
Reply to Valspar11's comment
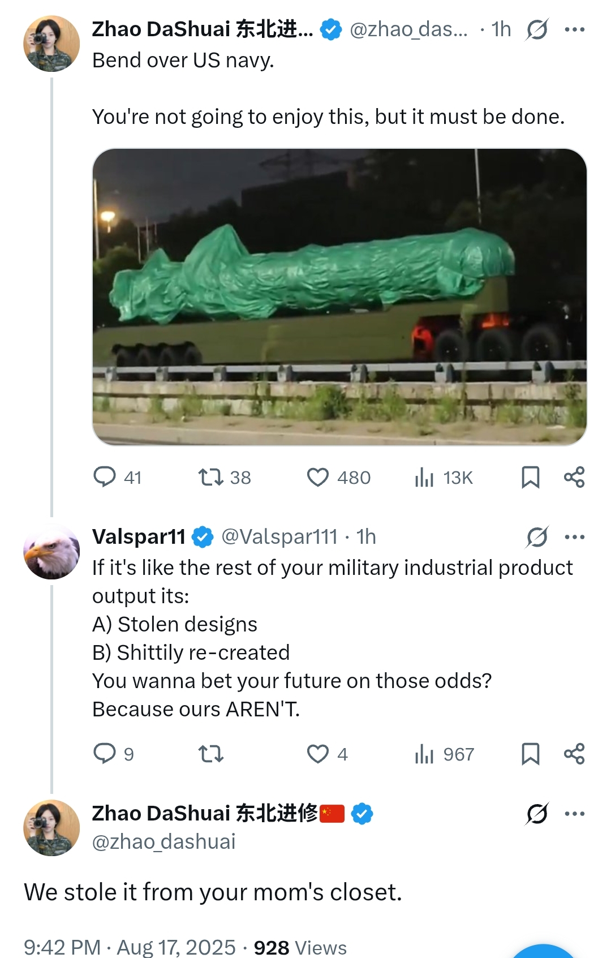tap(105, 754)
